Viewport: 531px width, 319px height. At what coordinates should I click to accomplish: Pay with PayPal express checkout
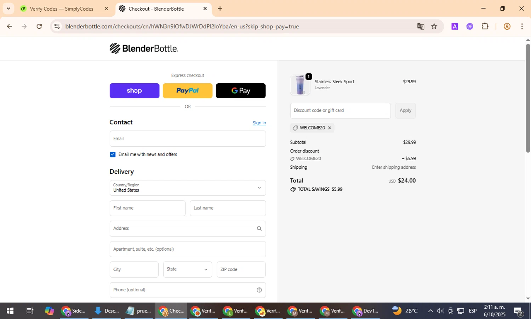188,91
